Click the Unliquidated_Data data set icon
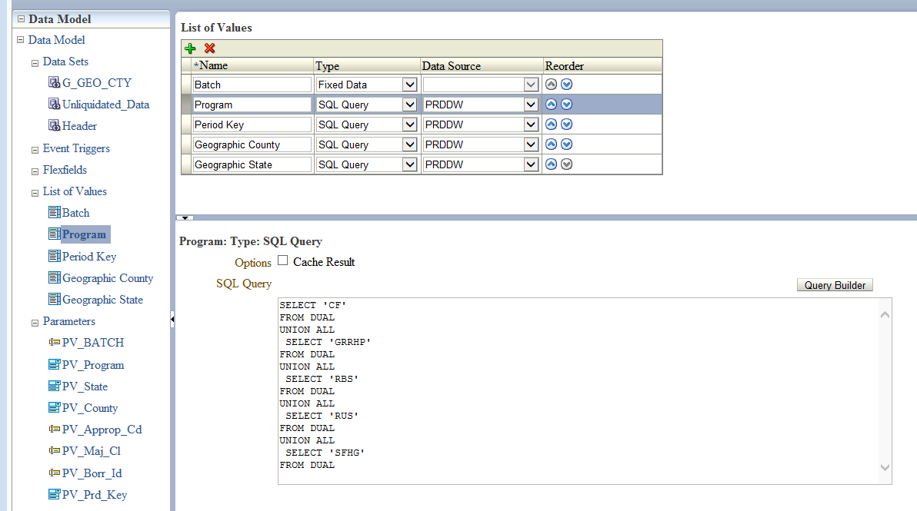Viewport: 917px width, 511px height. pos(55,104)
